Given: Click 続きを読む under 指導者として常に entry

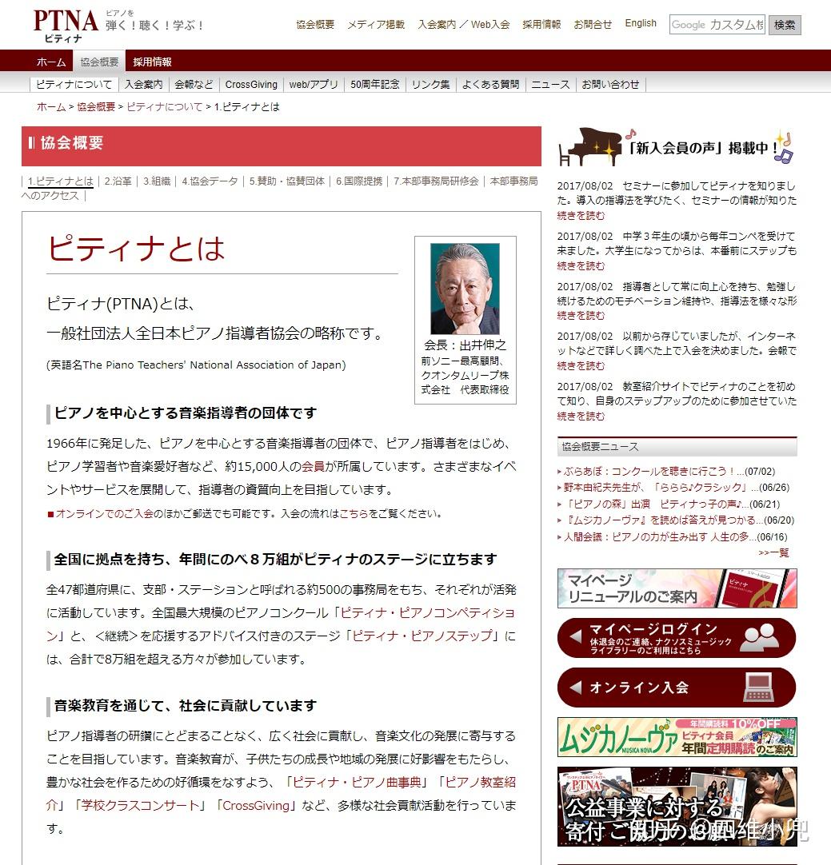Looking at the screenshot, I should click(x=581, y=315).
